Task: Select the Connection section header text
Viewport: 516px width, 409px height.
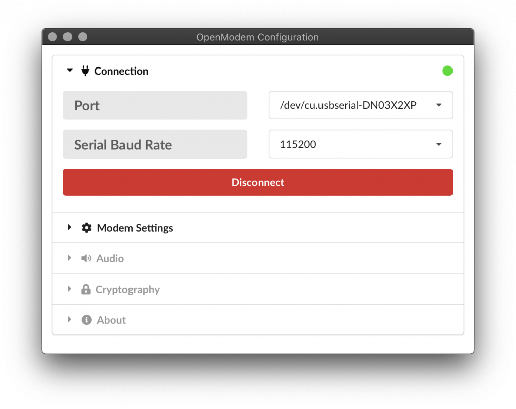Action: 121,71
